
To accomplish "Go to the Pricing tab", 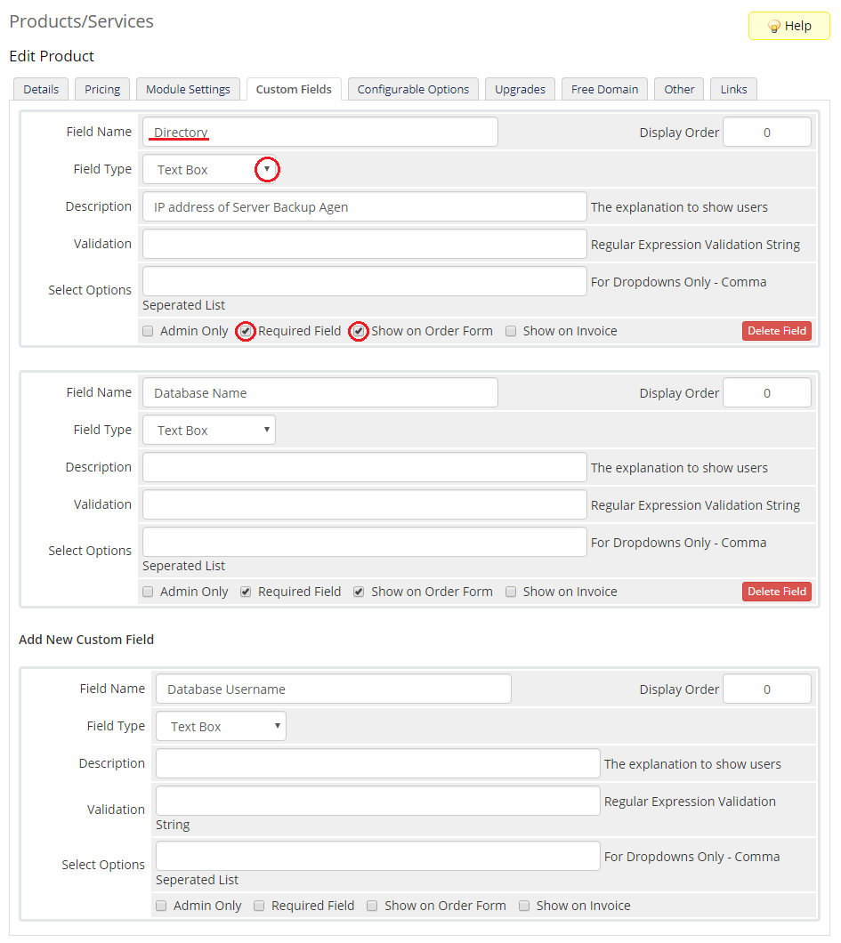I will (102, 89).
